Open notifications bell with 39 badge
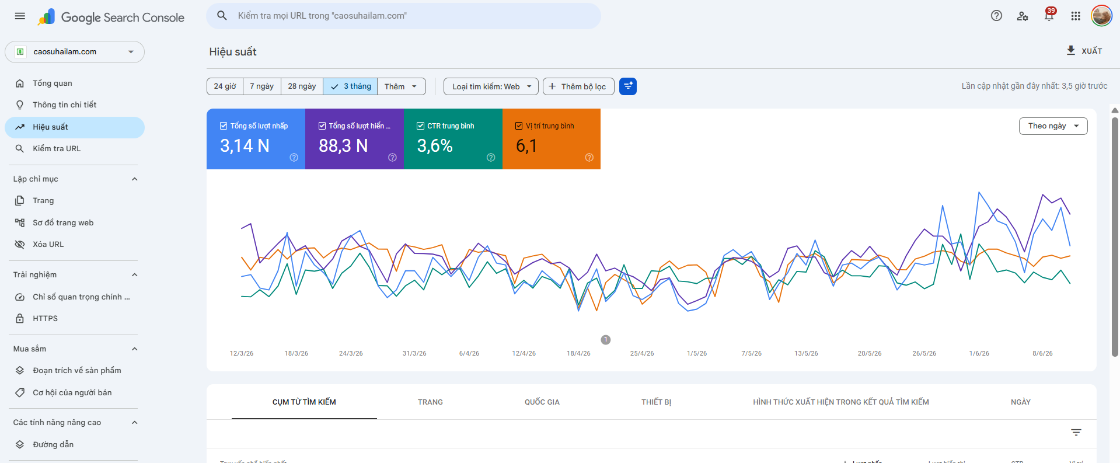Viewport: 1120px width, 463px height. pyautogui.click(x=1049, y=16)
